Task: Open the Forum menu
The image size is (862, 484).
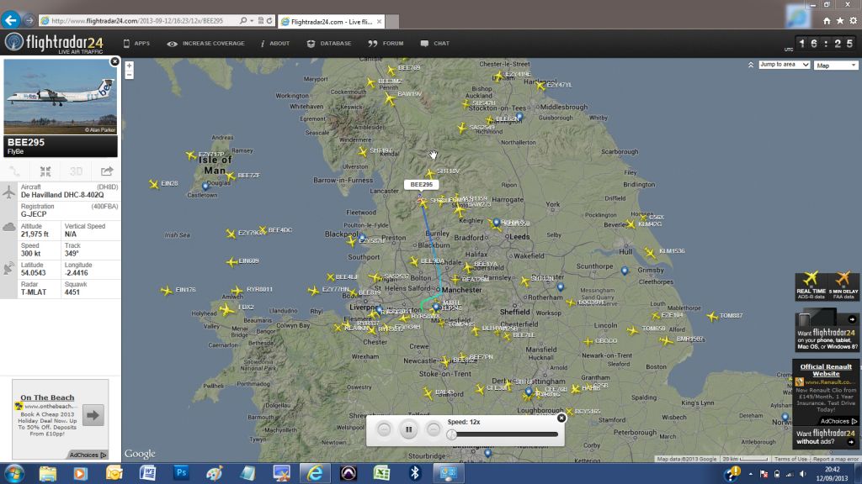Action: coord(386,44)
